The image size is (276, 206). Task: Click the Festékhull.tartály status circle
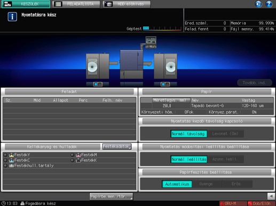coord(5,166)
